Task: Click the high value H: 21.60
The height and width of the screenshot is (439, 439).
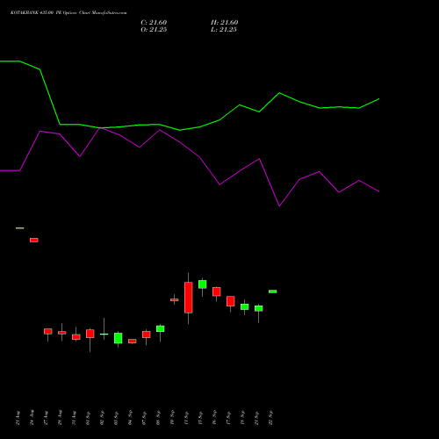Action: 224,23
